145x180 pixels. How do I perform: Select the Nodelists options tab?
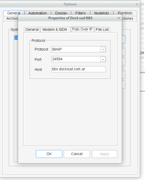tap(101, 13)
